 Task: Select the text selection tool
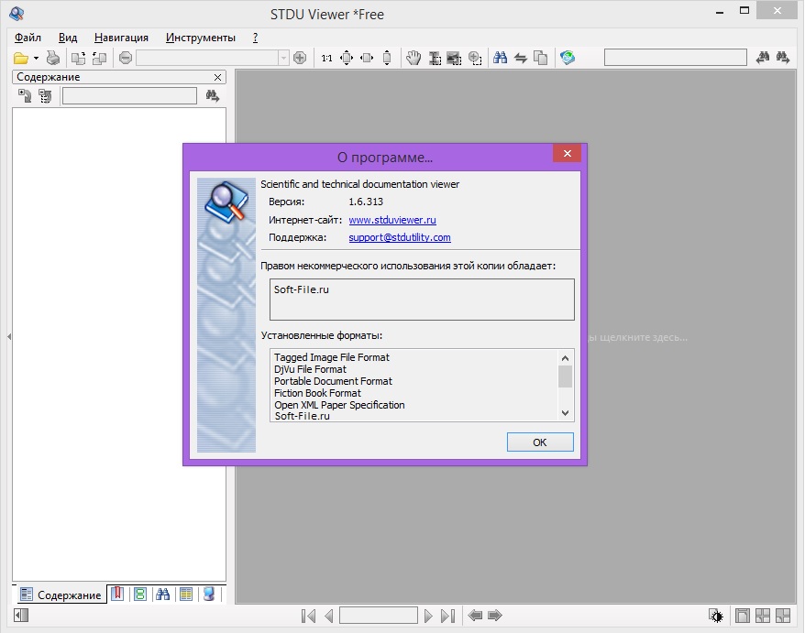click(435, 58)
